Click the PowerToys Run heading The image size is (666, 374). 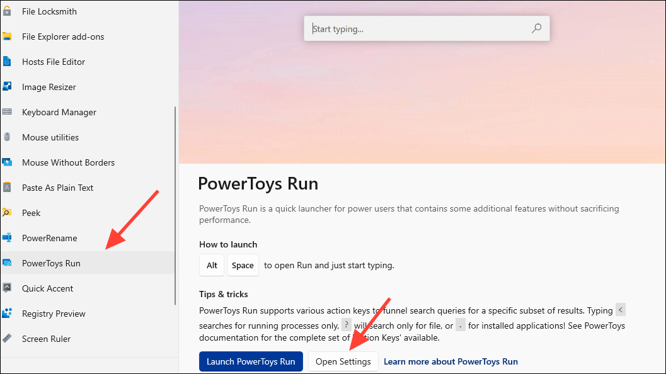(258, 184)
